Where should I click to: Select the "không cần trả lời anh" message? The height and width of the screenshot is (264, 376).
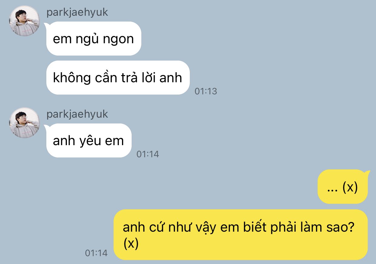[118, 78]
